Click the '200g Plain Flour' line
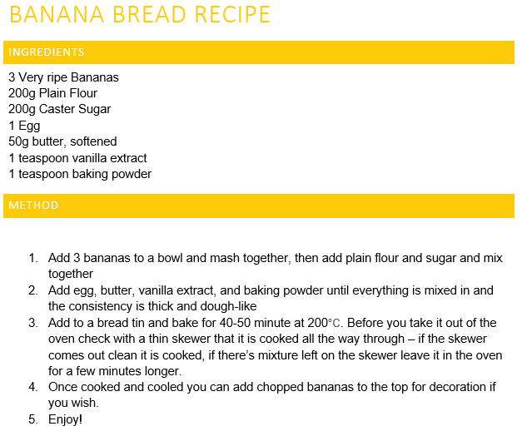Viewport: 522px width, 436px height. pos(52,93)
